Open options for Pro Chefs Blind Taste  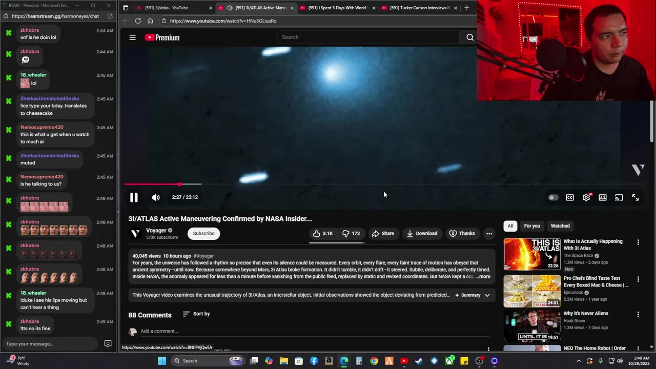pyautogui.click(x=638, y=279)
